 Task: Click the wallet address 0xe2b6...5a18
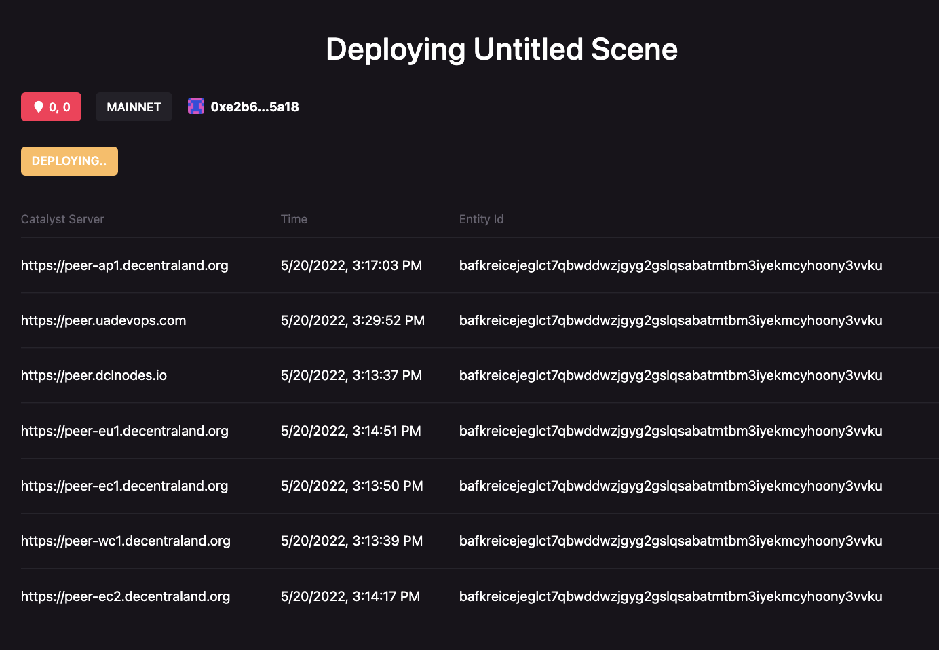pos(254,107)
